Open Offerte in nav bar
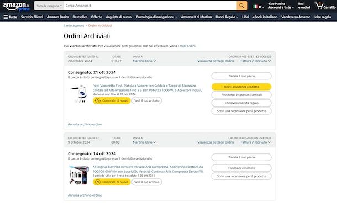 96,17
